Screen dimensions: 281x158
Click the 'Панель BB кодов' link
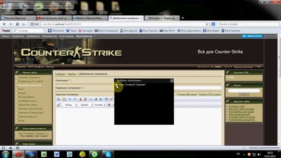pos(187,94)
